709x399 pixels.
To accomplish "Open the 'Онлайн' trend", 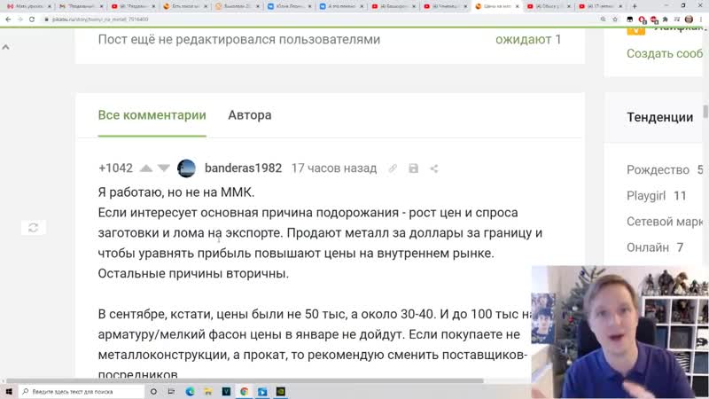I will coord(648,247).
